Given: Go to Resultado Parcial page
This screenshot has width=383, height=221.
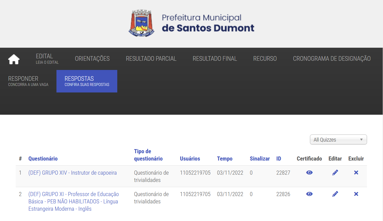Looking at the screenshot, I should point(151,59).
